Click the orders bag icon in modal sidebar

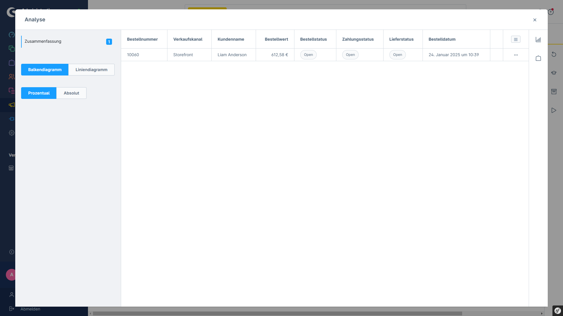click(538, 58)
